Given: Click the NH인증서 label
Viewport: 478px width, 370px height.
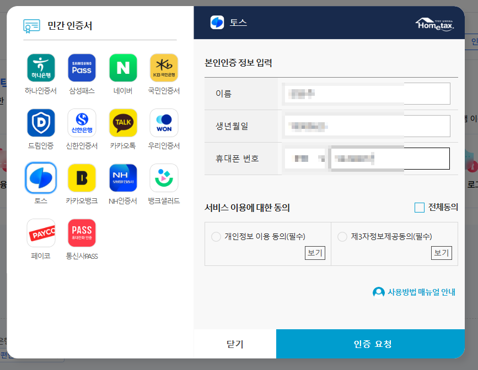Looking at the screenshot, I should (x=123, y=201).
